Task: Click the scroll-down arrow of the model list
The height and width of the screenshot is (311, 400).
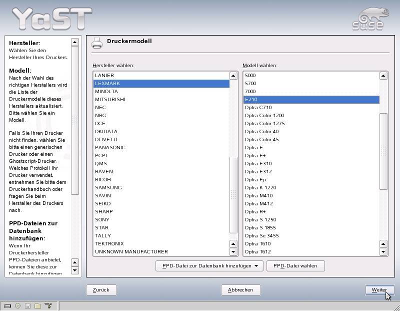Action: (383, 252)
